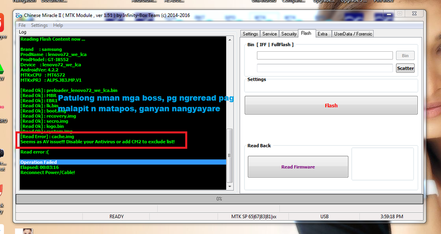Close the Chinese Miracle II window
This screenshot has height=234, width=441.
pyautogui.click(x=414, y=13)
